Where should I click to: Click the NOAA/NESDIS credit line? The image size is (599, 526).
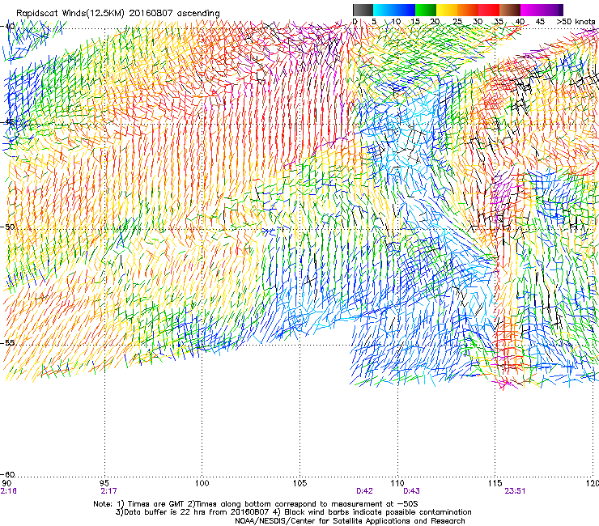point(350,521)
